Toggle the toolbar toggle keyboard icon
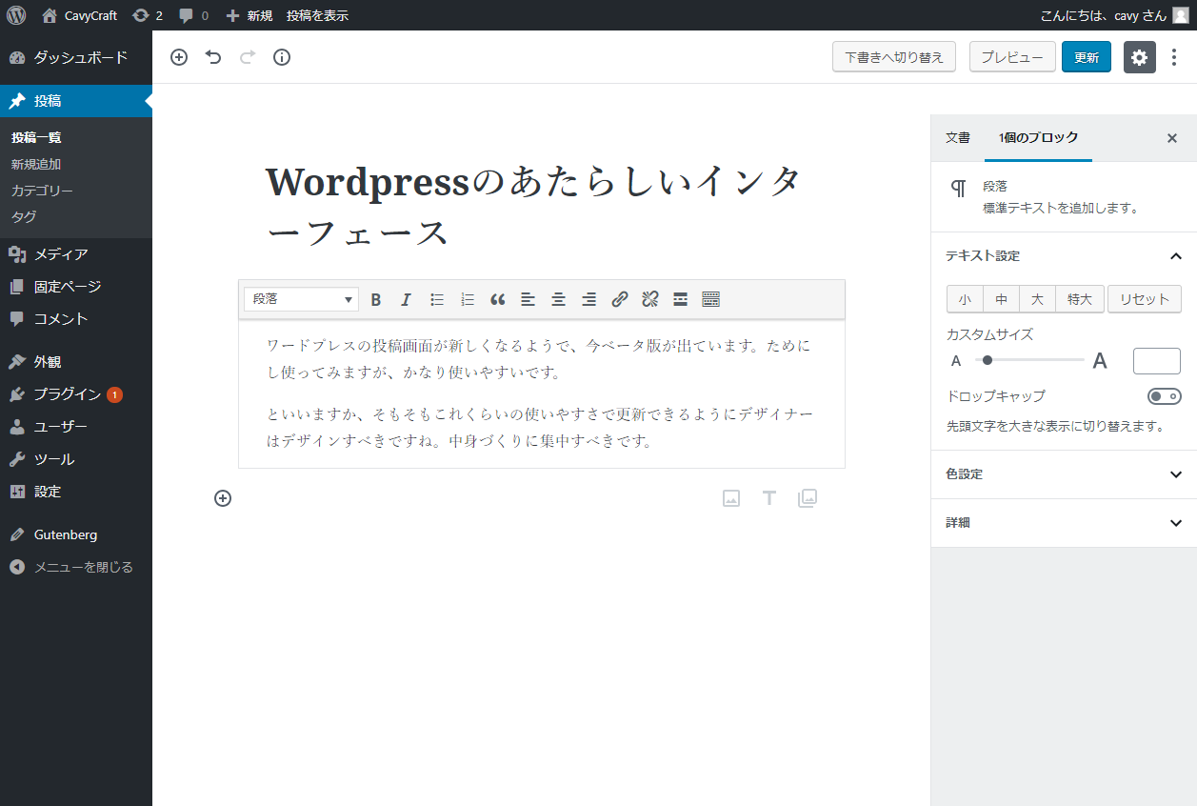1197x806 pixels. 710,299
